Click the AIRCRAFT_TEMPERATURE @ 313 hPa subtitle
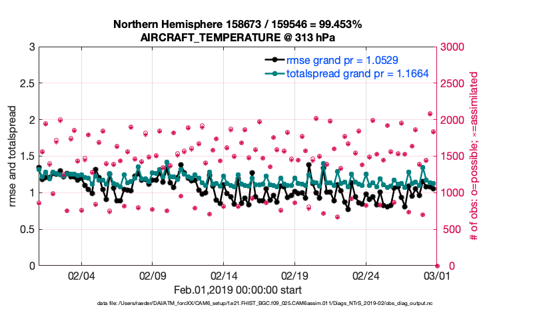553x313 pixels. pos(238,38)
